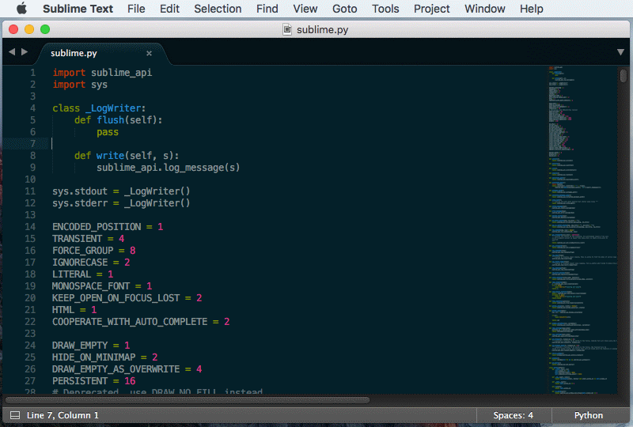The width and height of the screenshot is (633, 427).
Task: Click the IGNORECASE constant
Action: pyautogui.click(x=80, y=263)
